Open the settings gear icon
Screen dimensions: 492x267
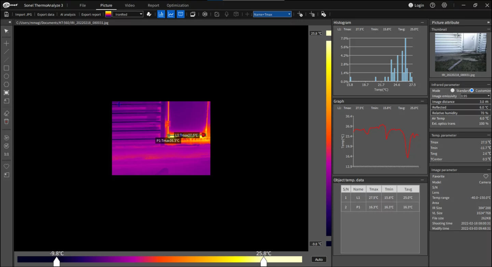[444, 5]
